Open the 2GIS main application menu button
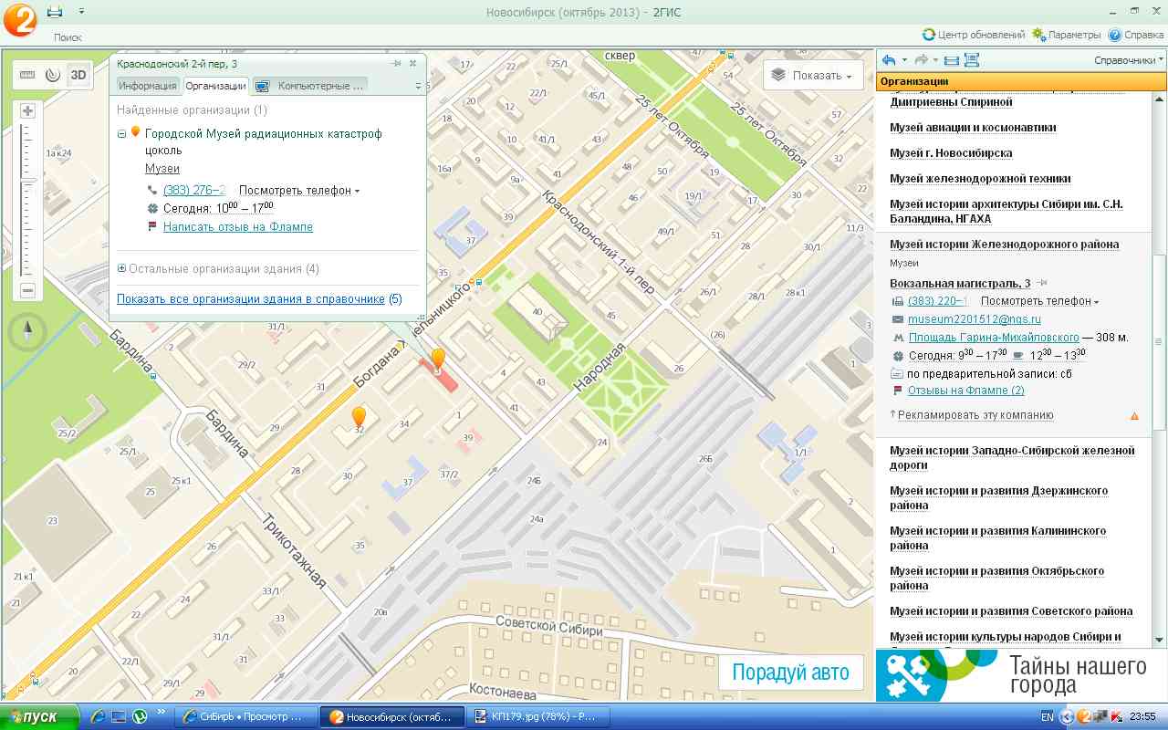 click(x=19, y=19)
